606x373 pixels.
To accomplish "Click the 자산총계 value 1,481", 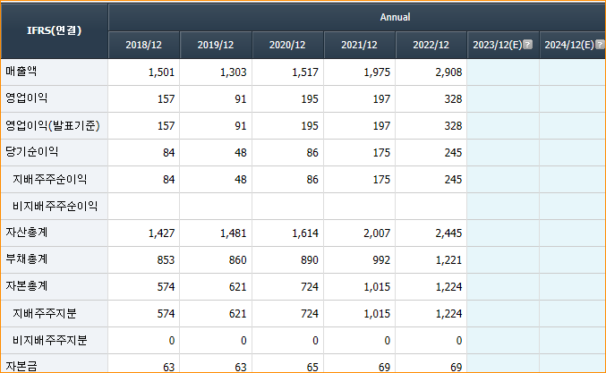I will 233,233.
